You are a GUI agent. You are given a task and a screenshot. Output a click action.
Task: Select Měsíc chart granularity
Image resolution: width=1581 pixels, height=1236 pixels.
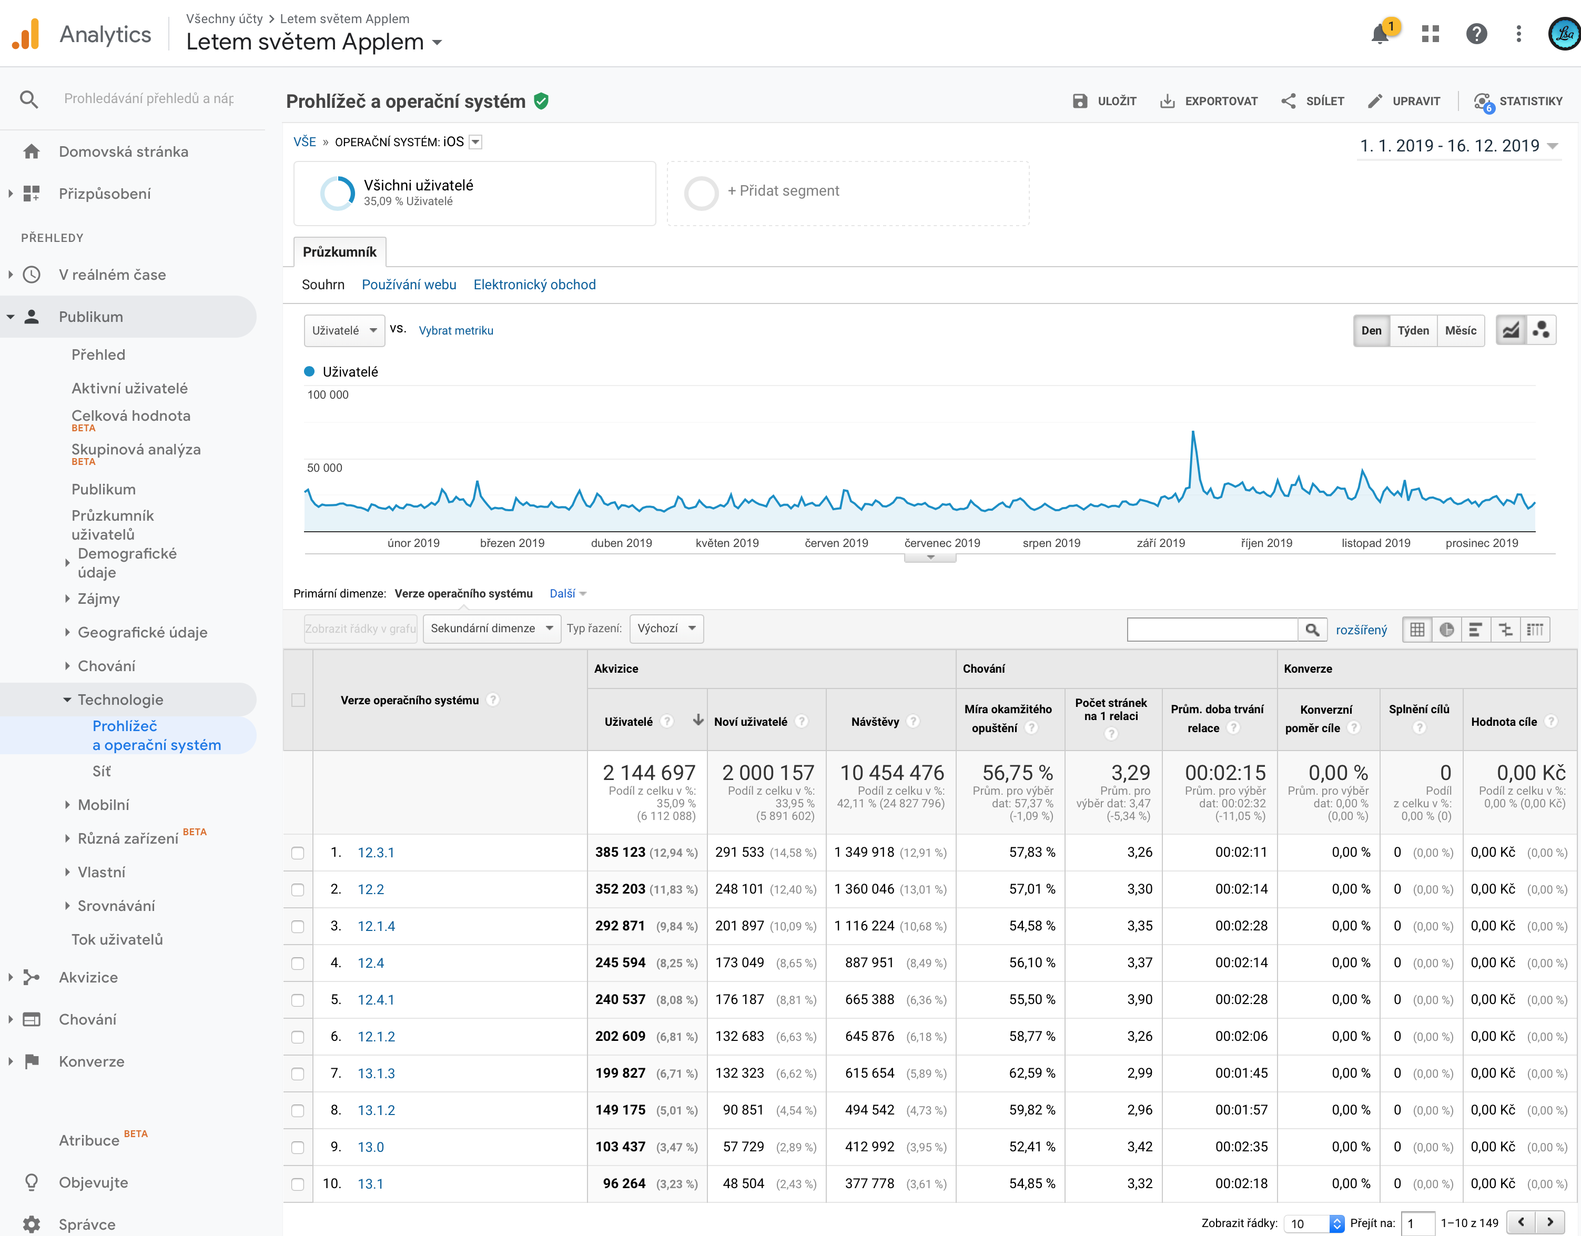(1460, 330)
